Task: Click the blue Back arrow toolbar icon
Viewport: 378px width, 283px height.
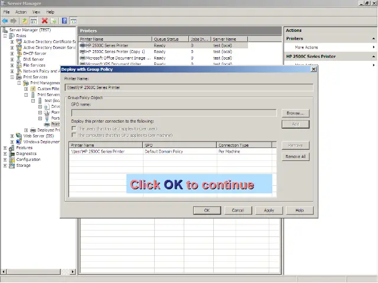Action: coord(5,21)
